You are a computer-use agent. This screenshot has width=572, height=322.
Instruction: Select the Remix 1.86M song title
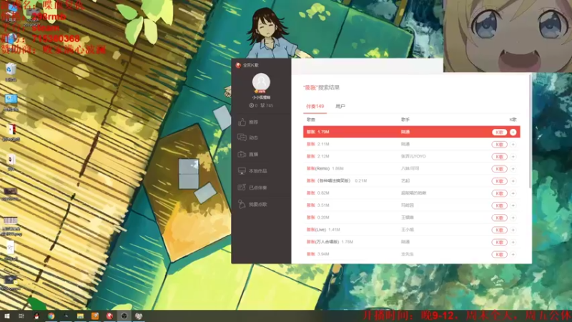317,169
